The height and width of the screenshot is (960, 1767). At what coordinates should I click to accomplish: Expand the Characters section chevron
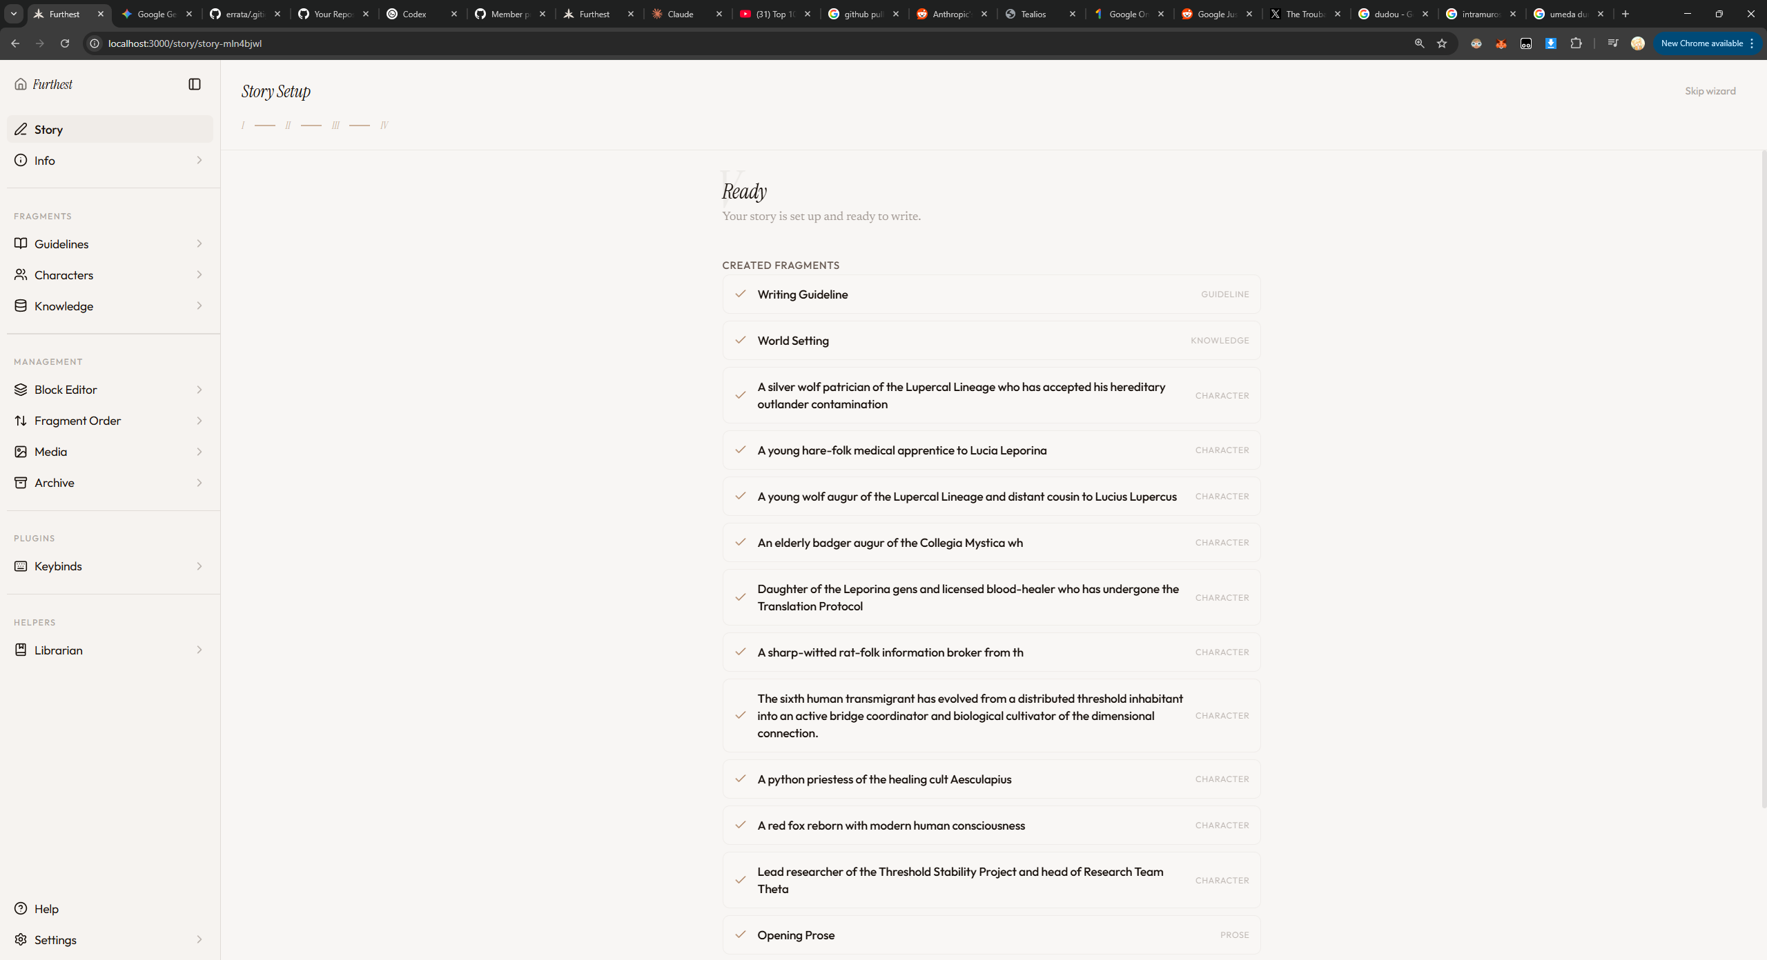point(199,275)
